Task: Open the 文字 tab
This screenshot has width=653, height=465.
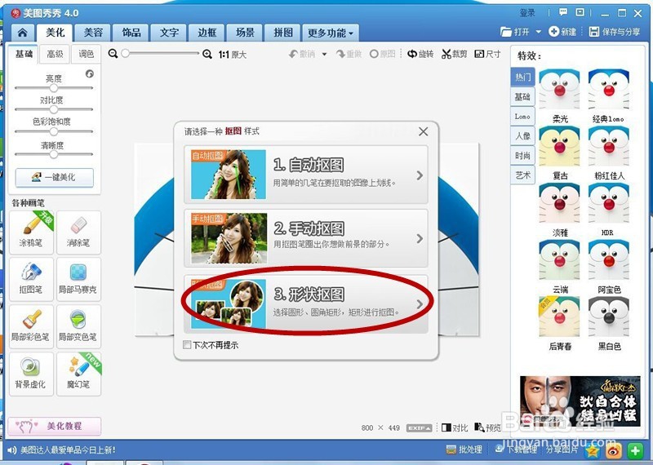Action: pyautogui.click(x=169, y=33)
